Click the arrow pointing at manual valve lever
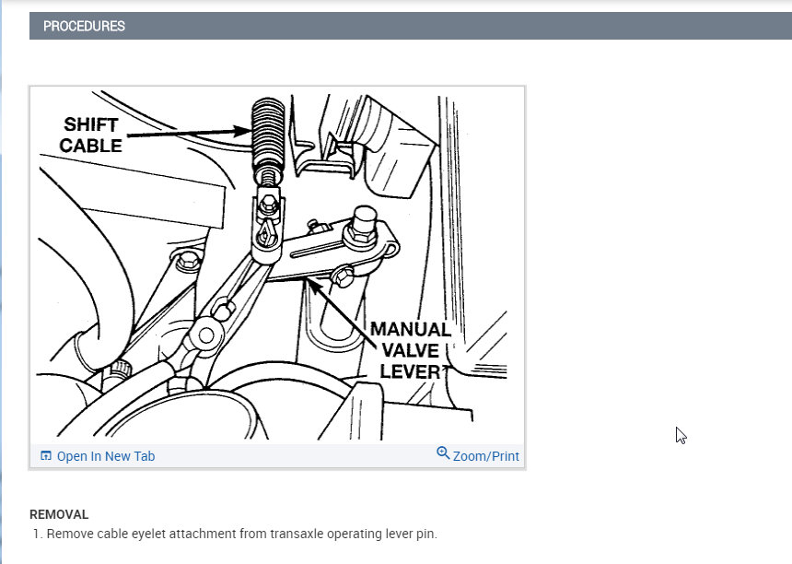Image resolution: width=792 pixels, height=564 pixels. pos(342,312)
